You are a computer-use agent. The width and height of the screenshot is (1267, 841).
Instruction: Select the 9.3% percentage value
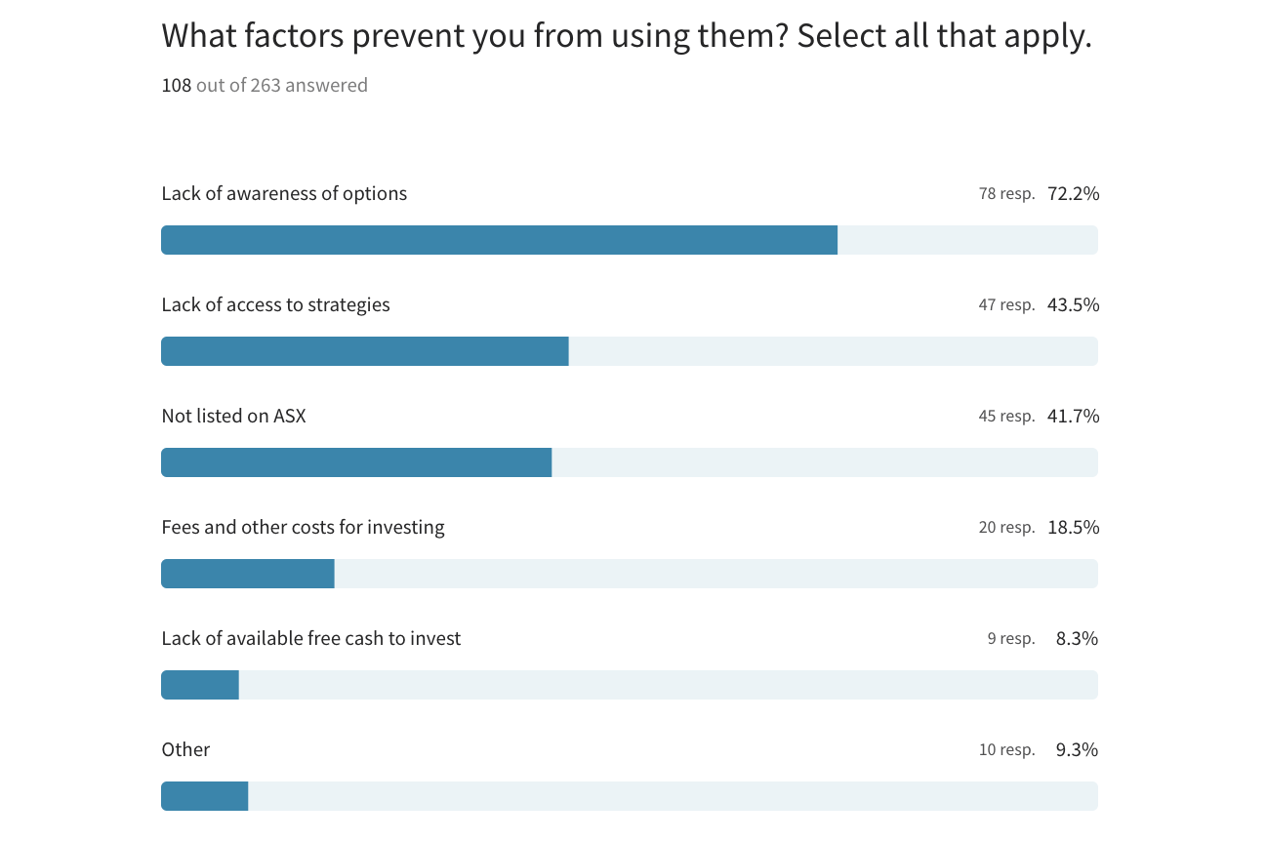1077,749
